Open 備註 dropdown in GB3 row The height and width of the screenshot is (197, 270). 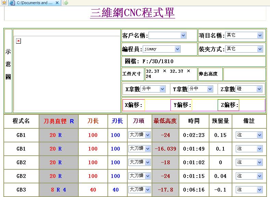coord(249,190)
